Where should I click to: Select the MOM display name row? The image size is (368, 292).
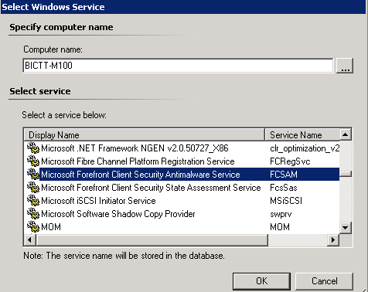click(51, 227)
